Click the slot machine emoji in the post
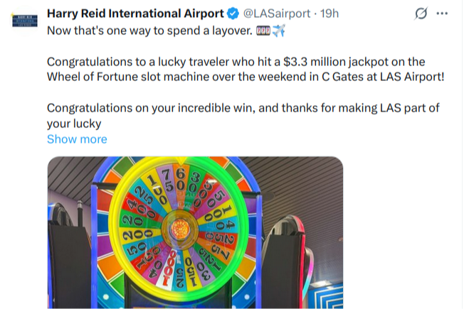 pos(263,31)
